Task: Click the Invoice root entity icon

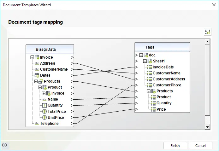Action: 37,57
